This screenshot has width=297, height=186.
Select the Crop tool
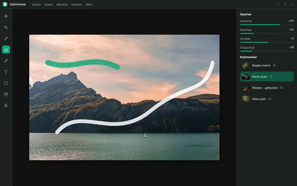point(6,27)
